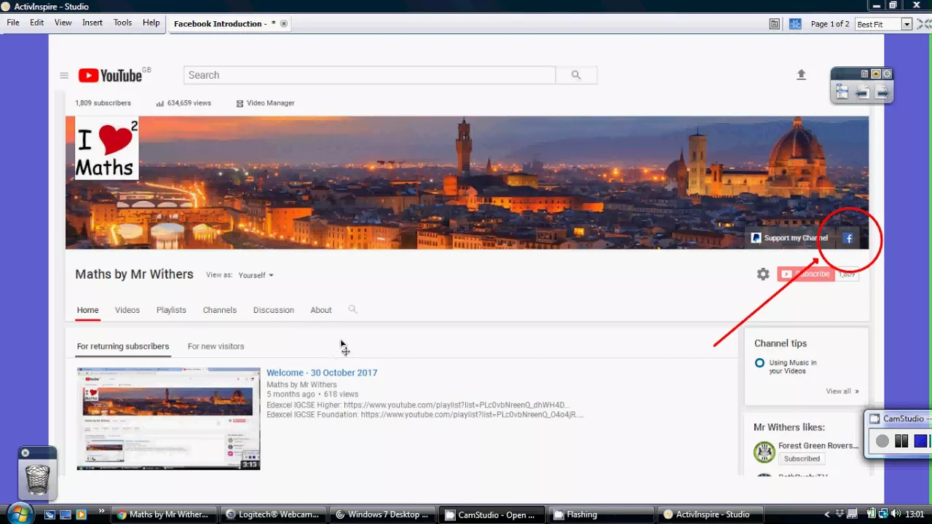Click the I Love Maths channel logo
Screen dimensions: 932x524
point(106,149)
